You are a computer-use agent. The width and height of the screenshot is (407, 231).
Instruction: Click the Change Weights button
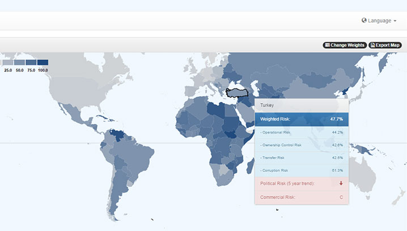(344, 45)
